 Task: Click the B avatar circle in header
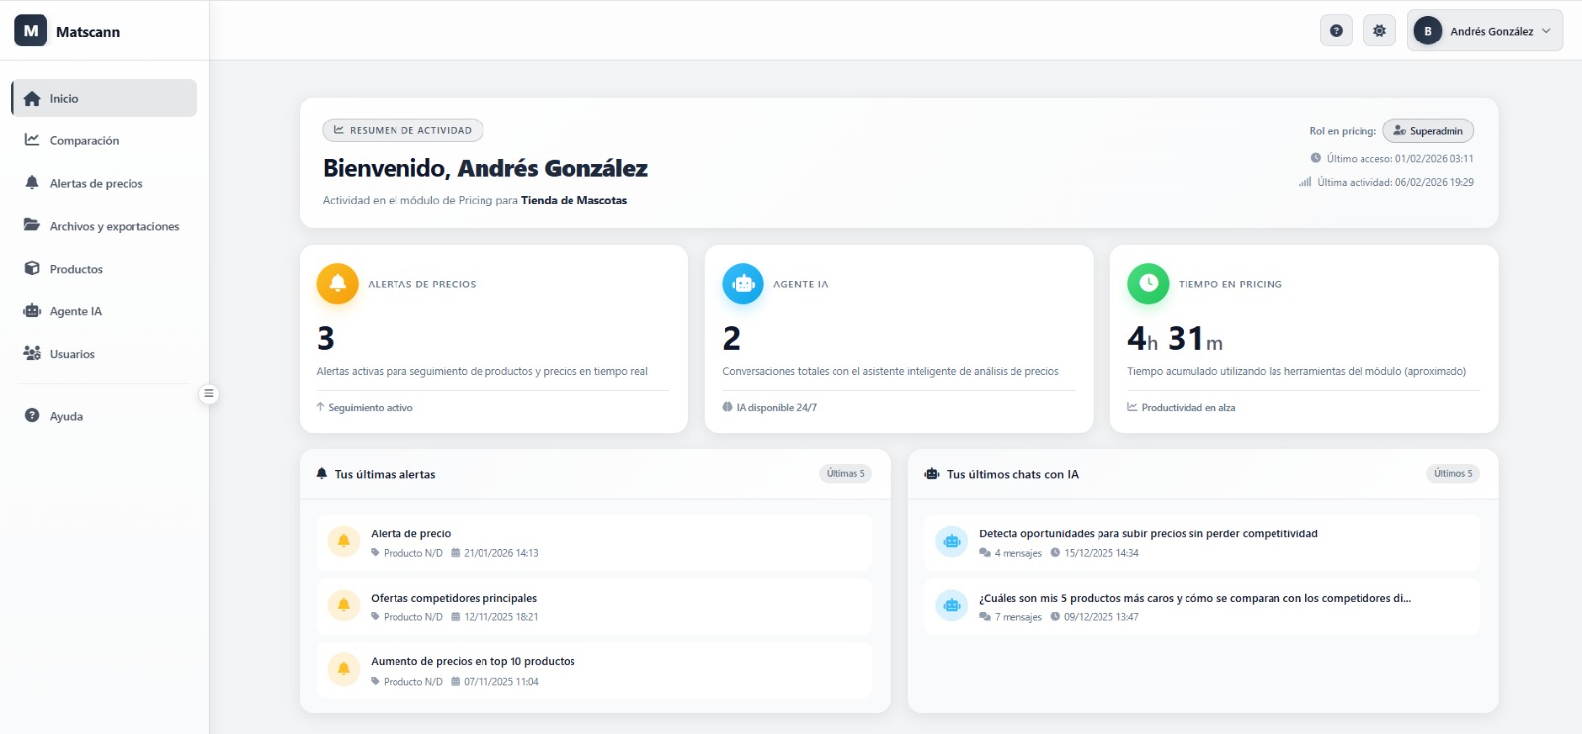coord(1427,31)
